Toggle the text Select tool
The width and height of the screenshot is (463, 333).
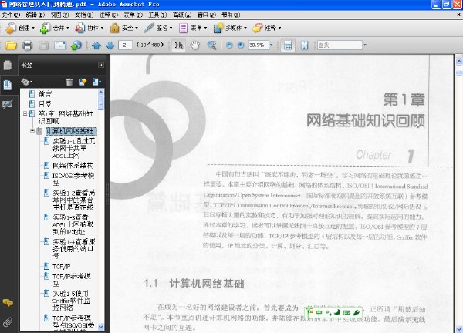[179, 45]
